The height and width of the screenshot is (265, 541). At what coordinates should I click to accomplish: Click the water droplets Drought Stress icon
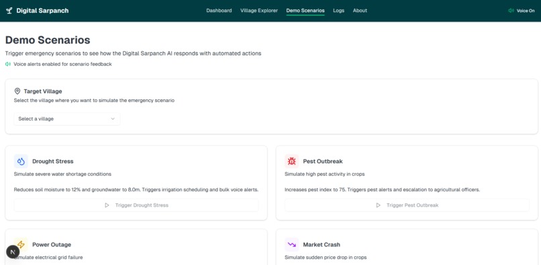pyautogui.click(x=21, y=161)
